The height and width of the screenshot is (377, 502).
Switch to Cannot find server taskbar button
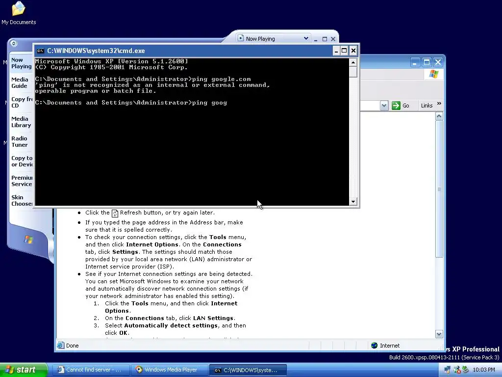91,370
